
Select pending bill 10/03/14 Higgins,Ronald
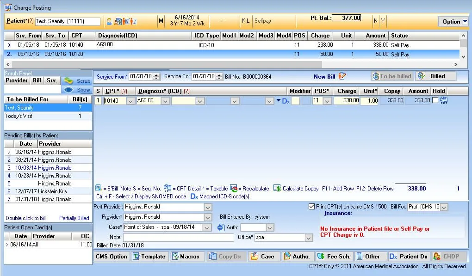[48, 168]
